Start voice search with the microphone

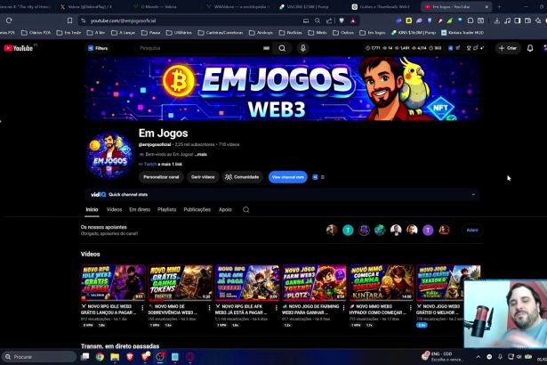click(x=303, y=48)
